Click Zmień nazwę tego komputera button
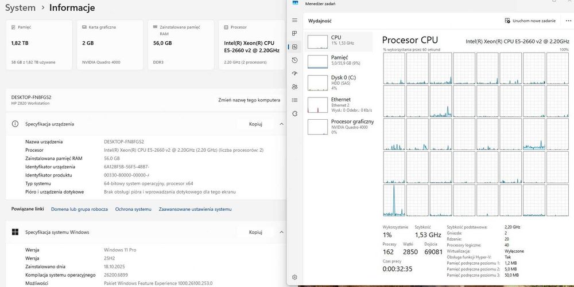574x287 pixels. point(249,100)
